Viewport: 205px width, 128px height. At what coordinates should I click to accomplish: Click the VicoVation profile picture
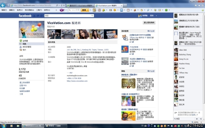tap(31, 29)
